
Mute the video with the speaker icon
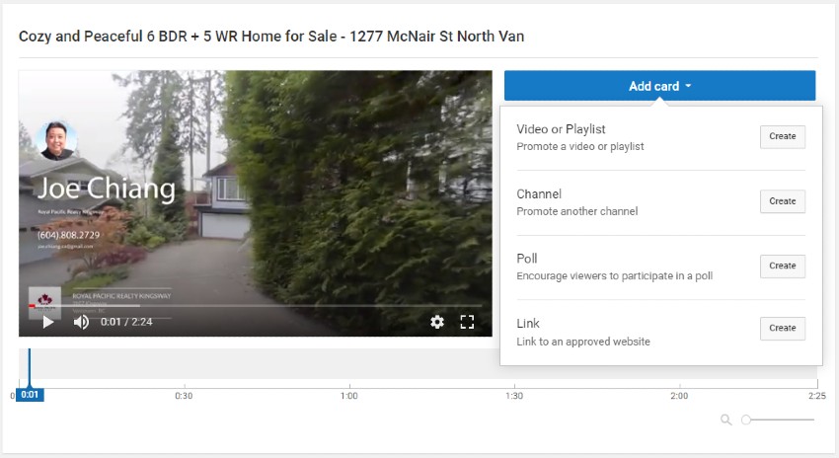click(x=81, y=322)
